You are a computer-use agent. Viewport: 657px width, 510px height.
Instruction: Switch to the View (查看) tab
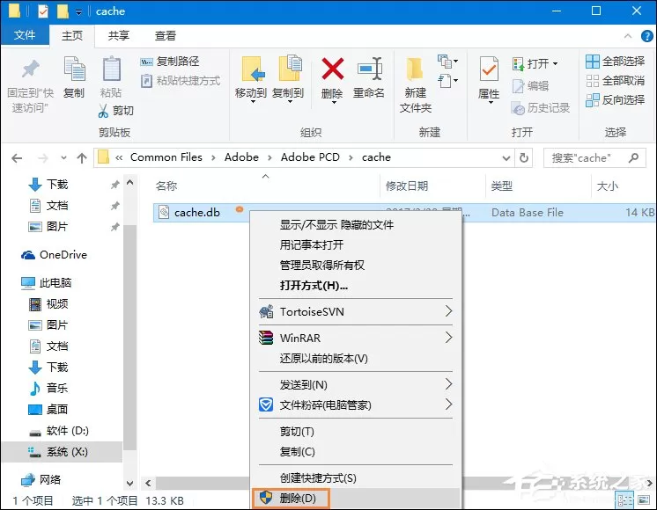pyautogui.click(x=165, y=35)
